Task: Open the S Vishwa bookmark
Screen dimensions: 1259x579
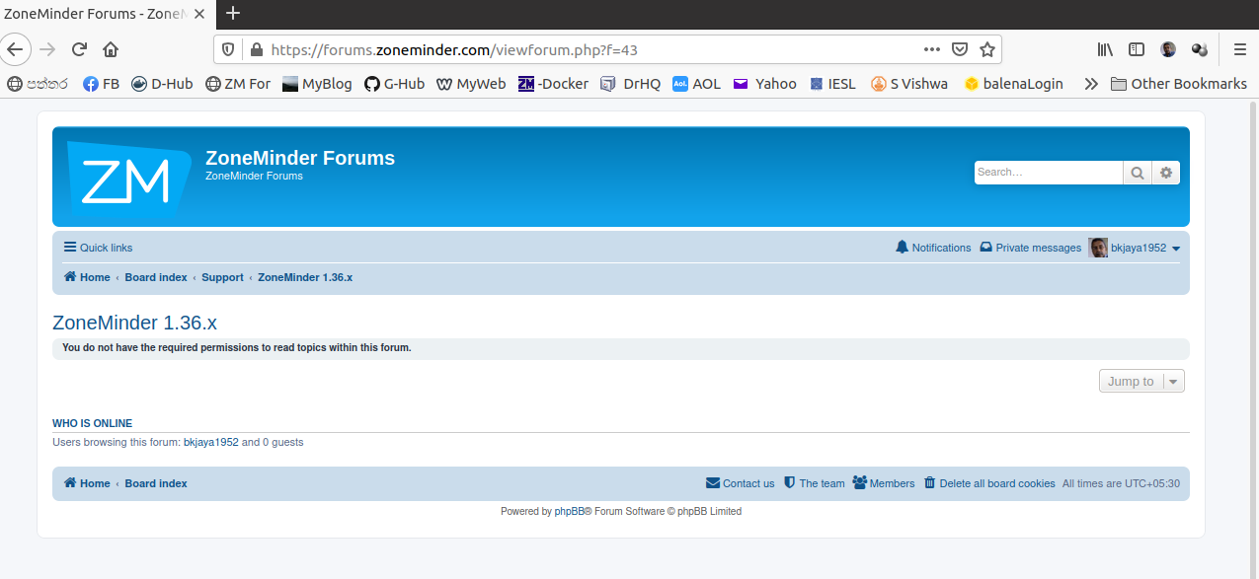Action: pos(908,84)
